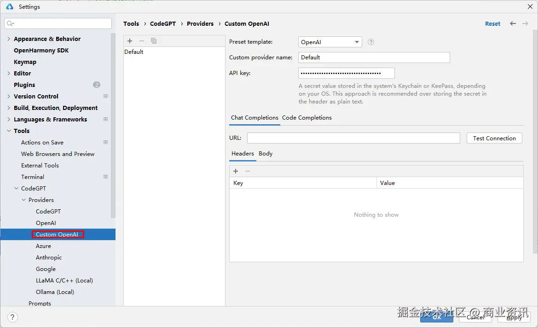Select the Anthropic provider entry
538x328 pixels.
[x=49, y=257]
